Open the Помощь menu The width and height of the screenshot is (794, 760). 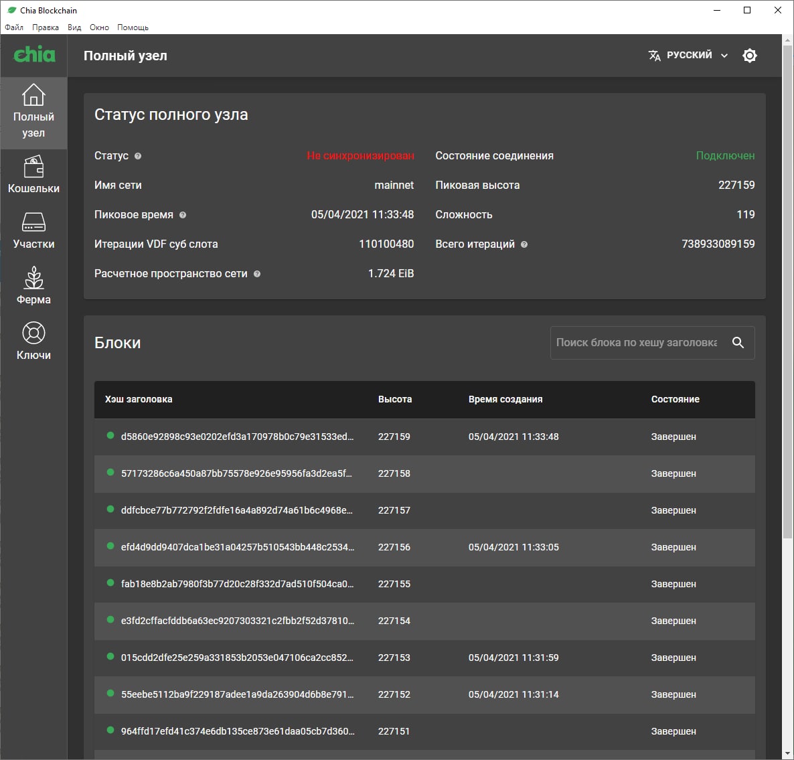[133, 27]
